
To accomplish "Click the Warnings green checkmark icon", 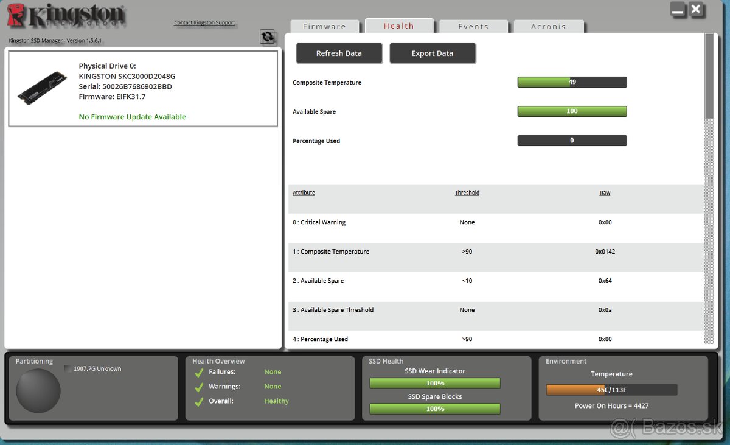I will 199,387.
